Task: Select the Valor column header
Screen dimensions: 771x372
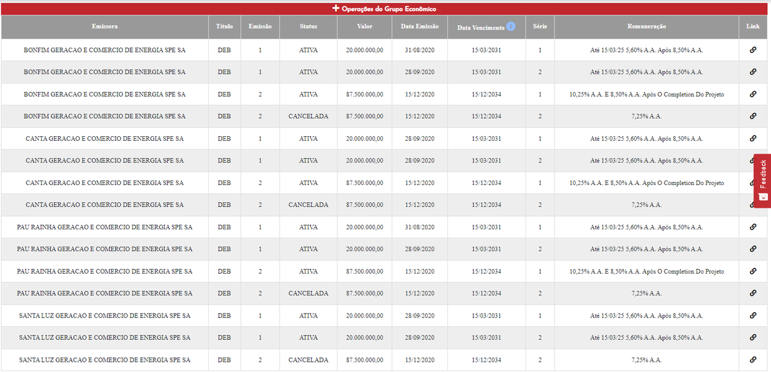Action: pos(364,27)
